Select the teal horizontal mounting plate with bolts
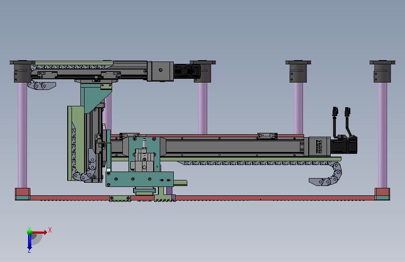Viewport: 405px width, 262px height. pos(140,179)
